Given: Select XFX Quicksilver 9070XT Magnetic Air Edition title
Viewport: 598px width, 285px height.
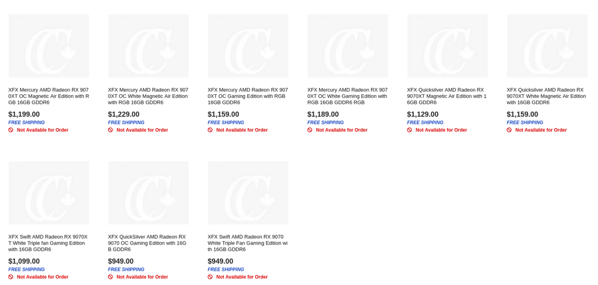Looking at the screenshot, I should (447, 96).
